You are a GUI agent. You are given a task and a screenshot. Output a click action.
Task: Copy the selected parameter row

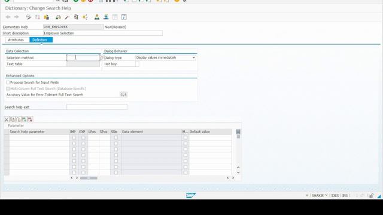click(x=12, y=119)
